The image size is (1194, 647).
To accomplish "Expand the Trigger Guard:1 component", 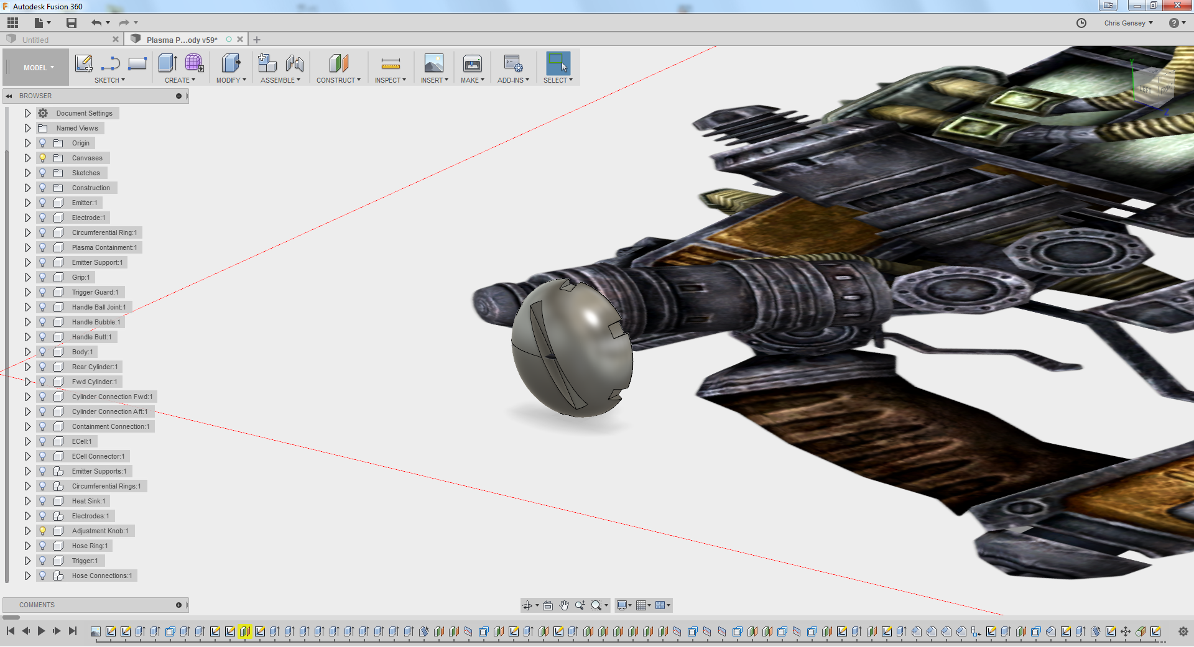I will pos(27,292).
